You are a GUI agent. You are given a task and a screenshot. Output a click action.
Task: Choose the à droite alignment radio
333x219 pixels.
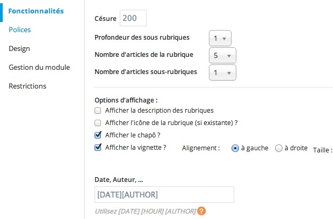click(x=278, y=149)
